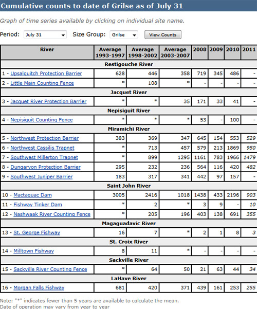Open Little Main Counting Fence link
Screen dimensions: 257x309
click(x=42, y=83)
